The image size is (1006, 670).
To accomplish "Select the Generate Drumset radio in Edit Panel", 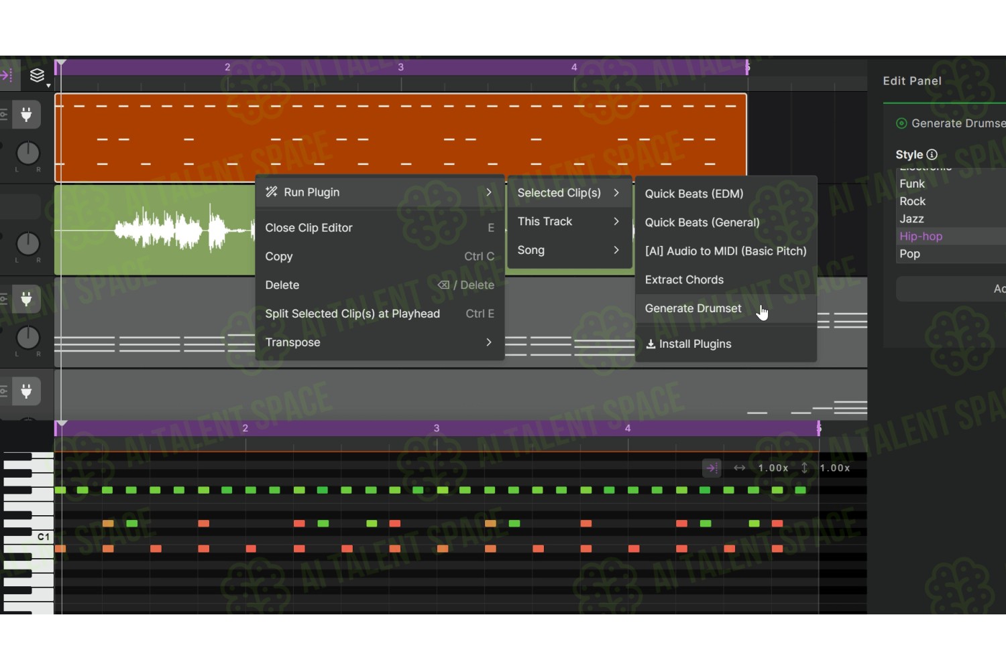I will click(901, 123).
